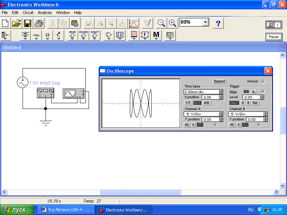Image resolution: width=287 pixels, height=215 pixels.
Task: Open the Sources parts bin with ground symbol
Action: pos(25,35)
